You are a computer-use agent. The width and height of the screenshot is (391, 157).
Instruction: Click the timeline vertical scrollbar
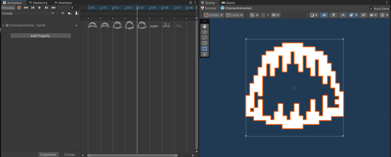(x=196, y=84)
